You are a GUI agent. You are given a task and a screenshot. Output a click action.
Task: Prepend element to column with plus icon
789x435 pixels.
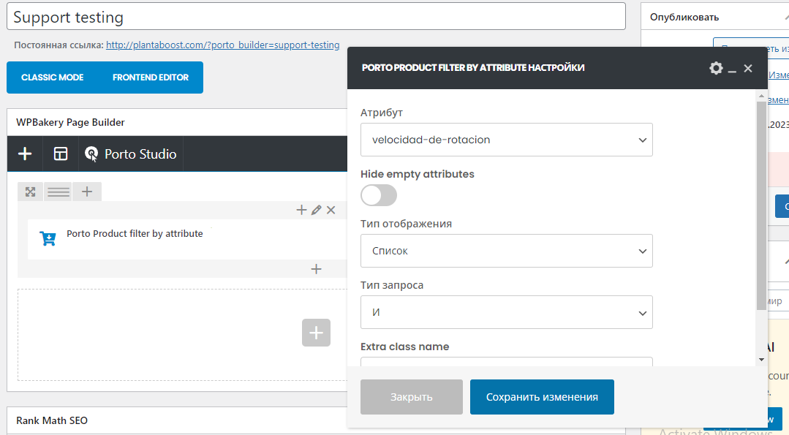tap(301, 211)
